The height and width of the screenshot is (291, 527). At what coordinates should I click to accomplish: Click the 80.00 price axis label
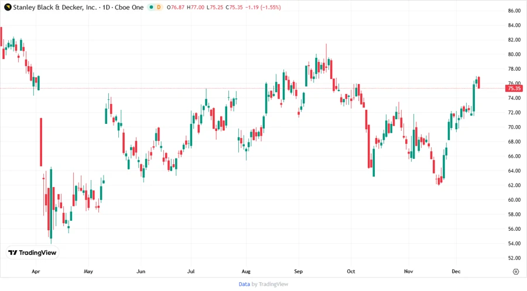pyautogui.click(x=514, y=54)
